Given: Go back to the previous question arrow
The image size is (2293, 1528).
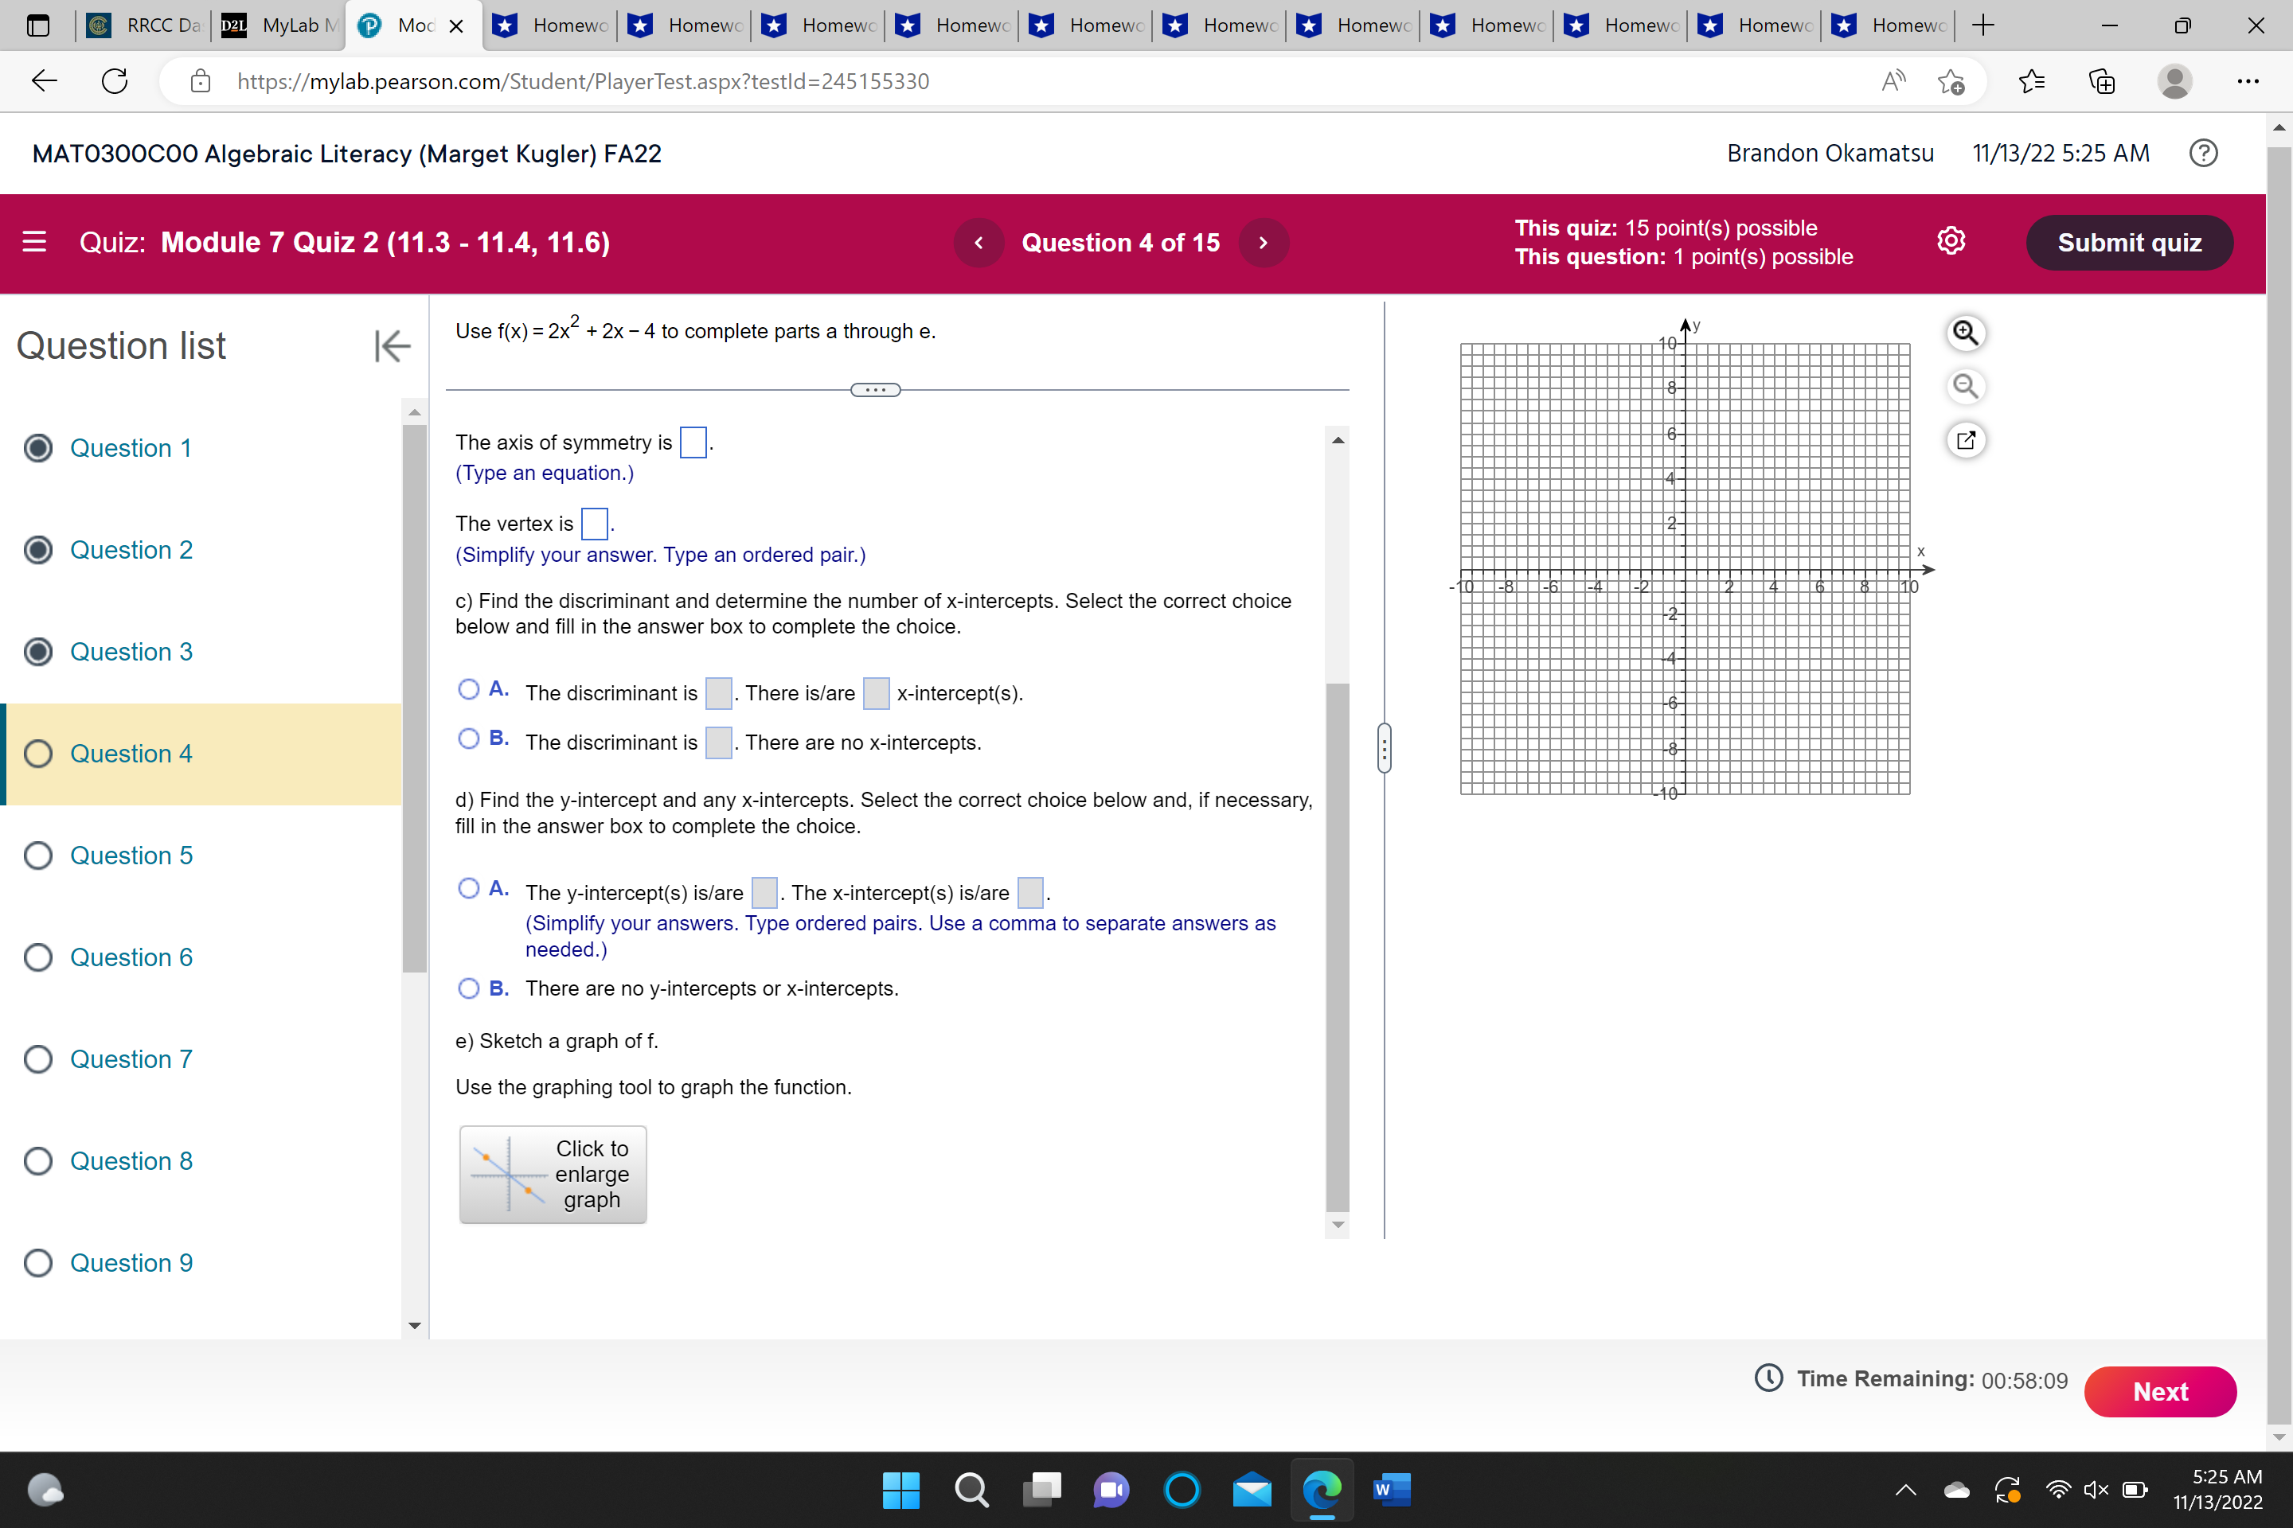Looking at the screenshot, I should click(979, 242).
